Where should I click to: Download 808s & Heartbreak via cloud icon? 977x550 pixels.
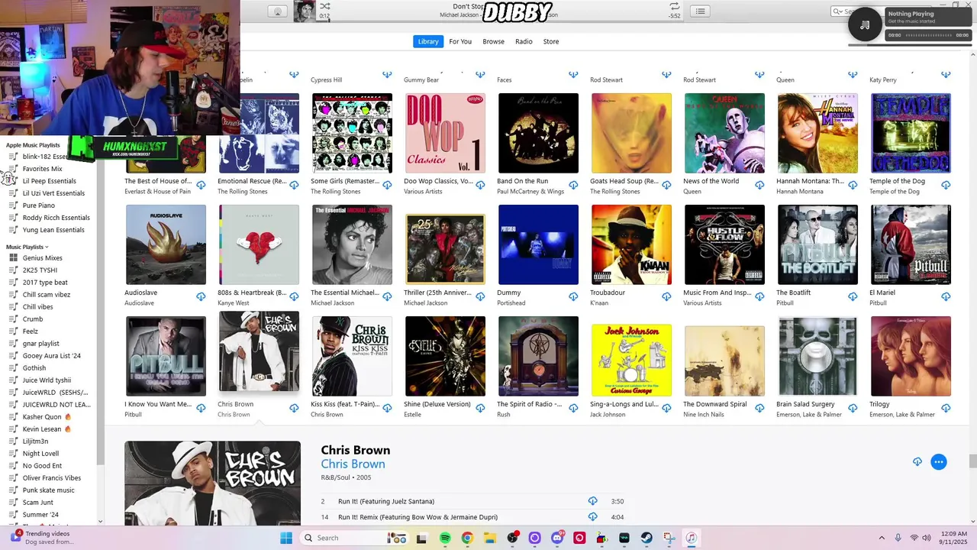294,296
